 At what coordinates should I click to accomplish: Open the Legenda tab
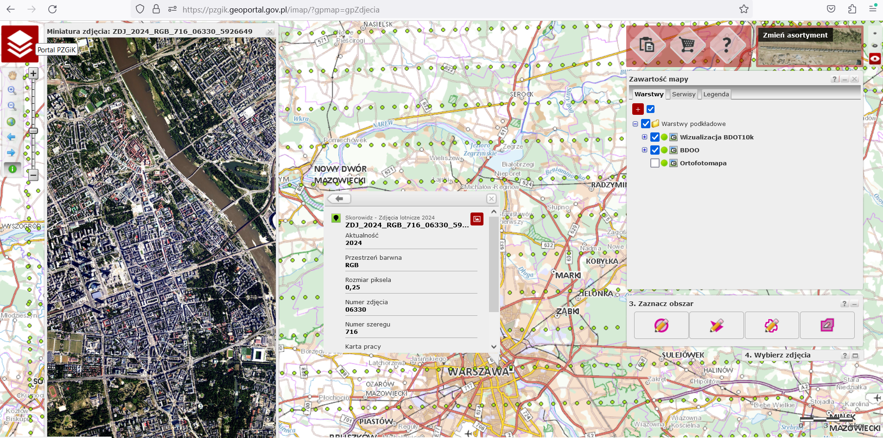click(x=716, y=94)
